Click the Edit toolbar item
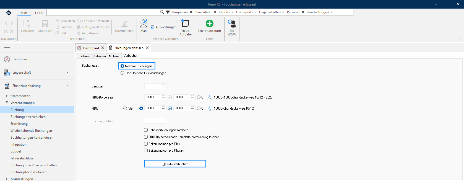 (x=61, y=33)
